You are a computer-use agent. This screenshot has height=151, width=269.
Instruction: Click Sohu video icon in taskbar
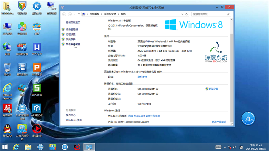[x=77, y=147]
